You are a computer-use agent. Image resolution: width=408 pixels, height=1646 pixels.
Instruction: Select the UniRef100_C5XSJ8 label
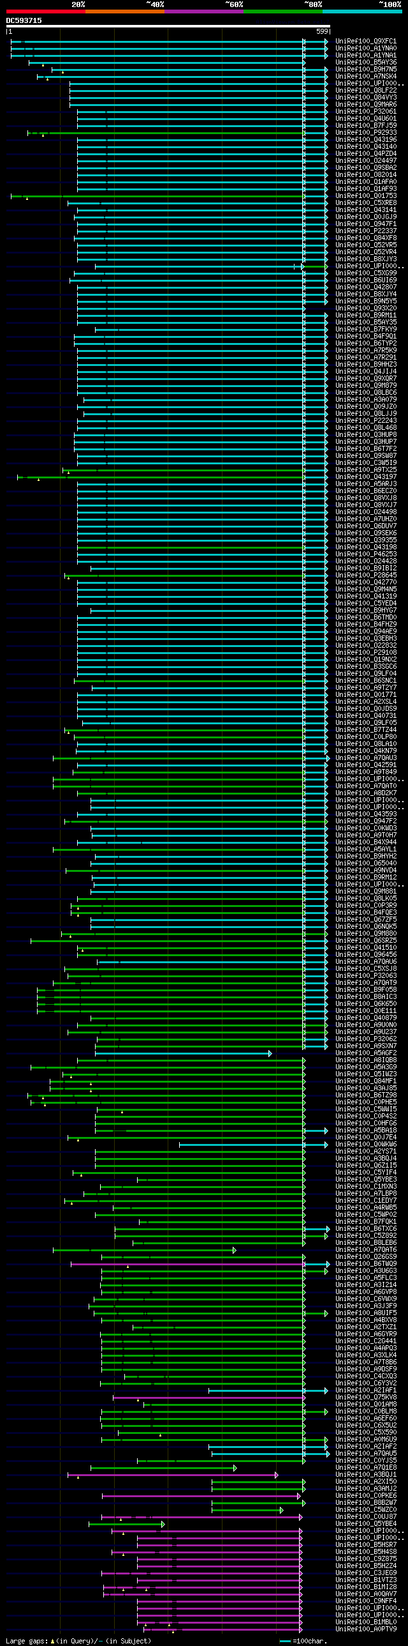366,970
